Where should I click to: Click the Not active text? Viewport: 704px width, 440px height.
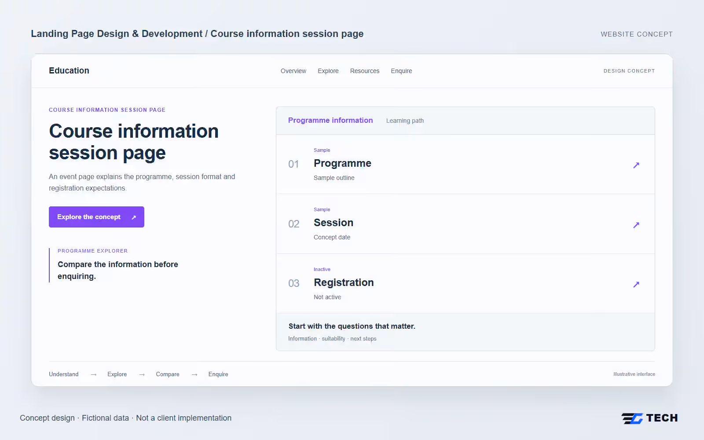[x=327, y=297]
